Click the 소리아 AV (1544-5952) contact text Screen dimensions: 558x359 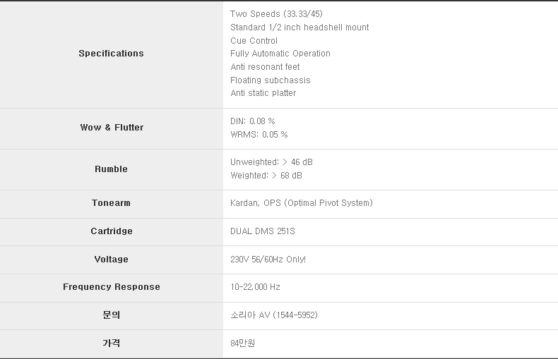pyautogui.click(x=273, y=315)
